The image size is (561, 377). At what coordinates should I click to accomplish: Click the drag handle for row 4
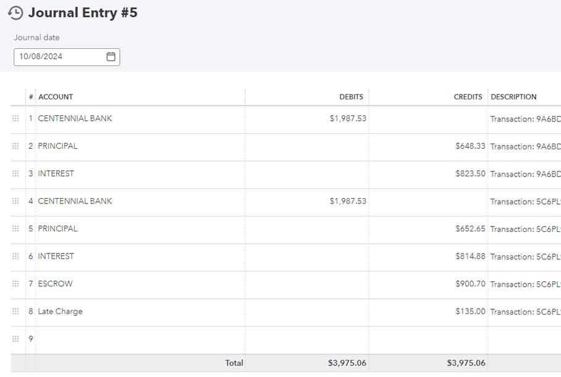coord(16,201)
